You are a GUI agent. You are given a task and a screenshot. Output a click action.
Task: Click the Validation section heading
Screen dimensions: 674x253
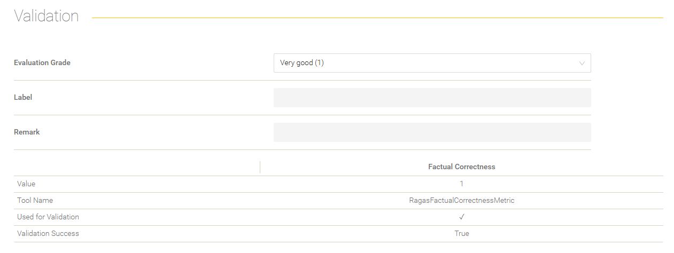click(x=47, y=16)
